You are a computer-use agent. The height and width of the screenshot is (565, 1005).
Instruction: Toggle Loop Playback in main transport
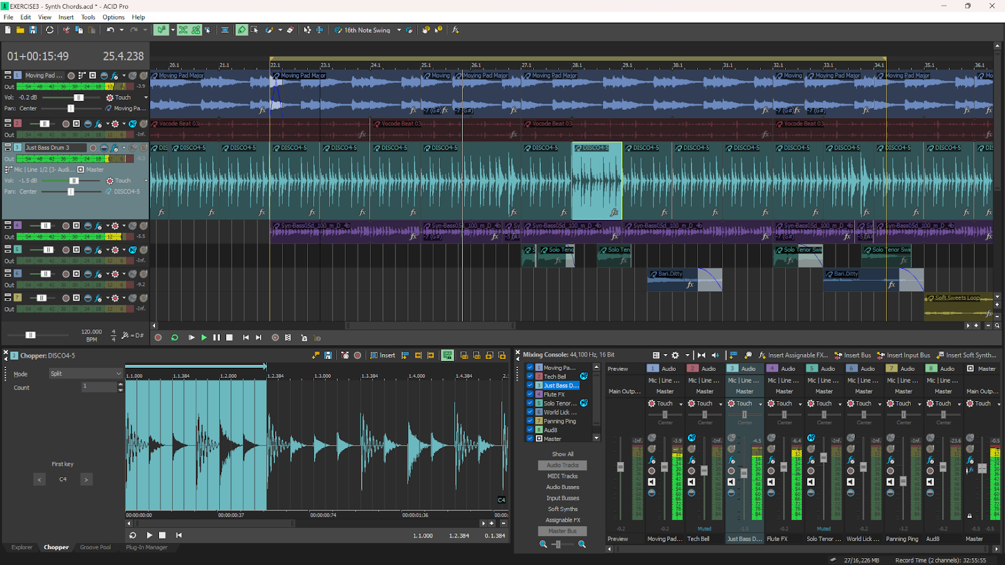click(175, 338)
